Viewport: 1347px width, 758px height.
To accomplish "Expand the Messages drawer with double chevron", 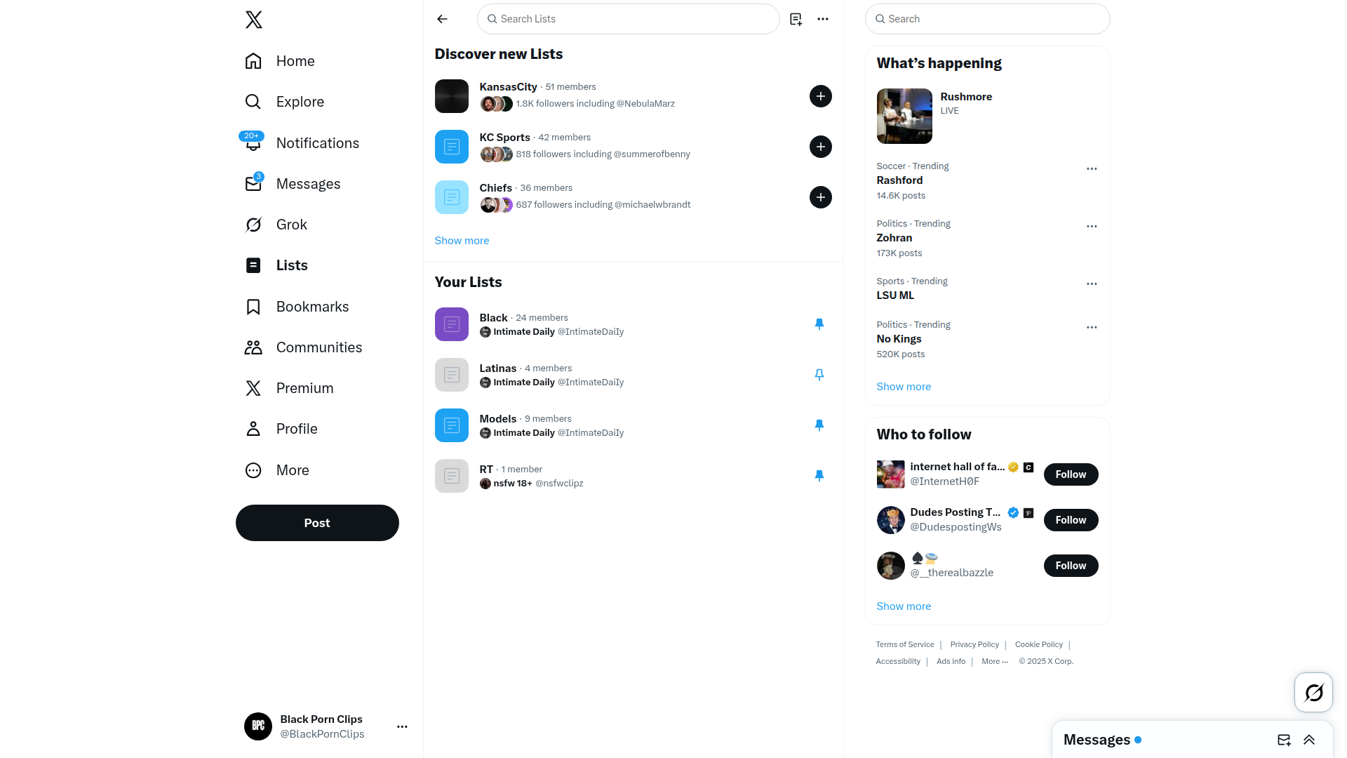I will click(1309, 740).
